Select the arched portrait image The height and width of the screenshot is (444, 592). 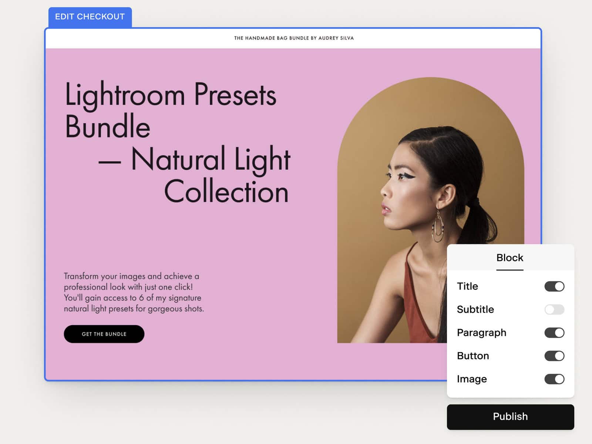point(431,210)
